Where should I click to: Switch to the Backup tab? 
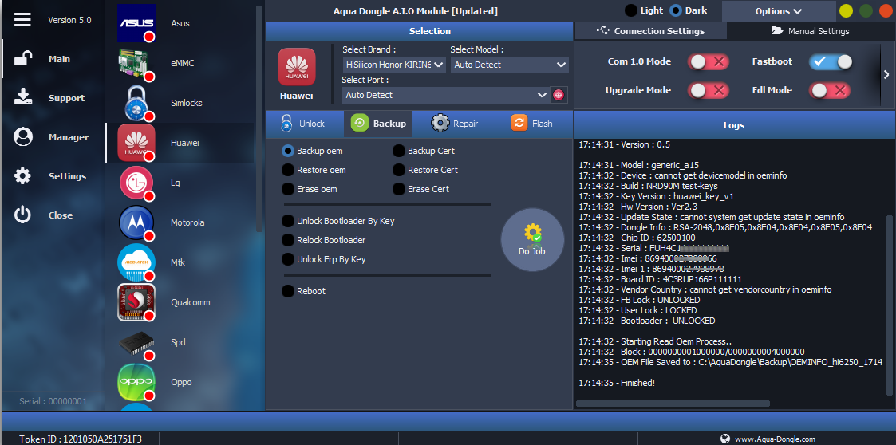point(377,124)
